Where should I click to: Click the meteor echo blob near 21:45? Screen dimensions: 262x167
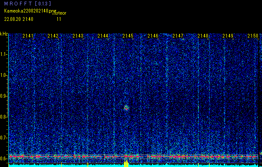(126, 108)
